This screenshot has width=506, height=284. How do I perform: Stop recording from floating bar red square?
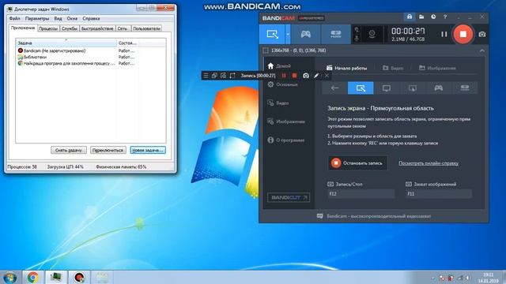click(x=294, y=76)
